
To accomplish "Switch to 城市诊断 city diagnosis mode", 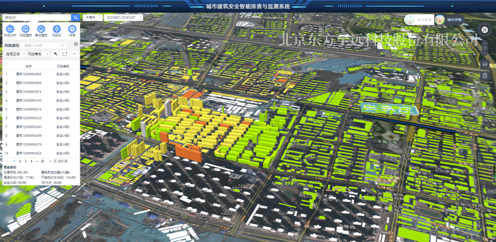I will [x=449, y=20].
